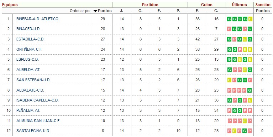Open ISABENA CAPELLA-C.D. team page
Image resolution: width=273 pixels, height=137 pixels.
tap(37, 100)
